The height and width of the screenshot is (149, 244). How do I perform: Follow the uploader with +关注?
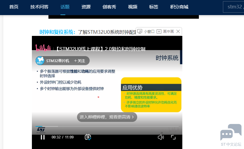(x=79, y=61)
